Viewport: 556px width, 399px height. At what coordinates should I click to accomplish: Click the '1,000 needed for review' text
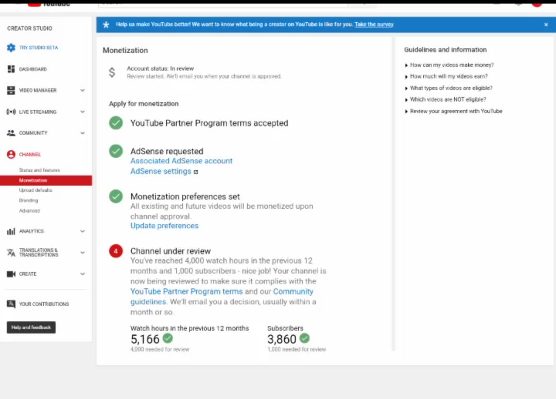coord(297,350)
